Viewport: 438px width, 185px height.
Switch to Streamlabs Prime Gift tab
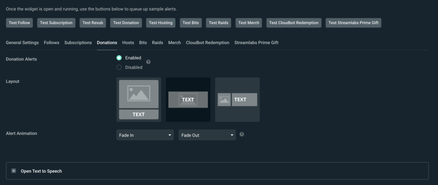(x=257, y=43)
